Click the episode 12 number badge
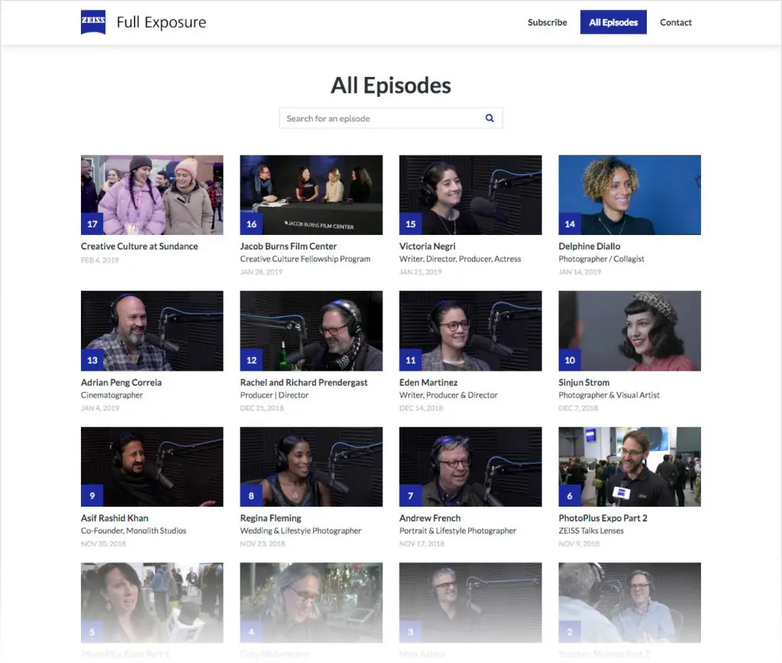782x663 pixels. point(251,360)
